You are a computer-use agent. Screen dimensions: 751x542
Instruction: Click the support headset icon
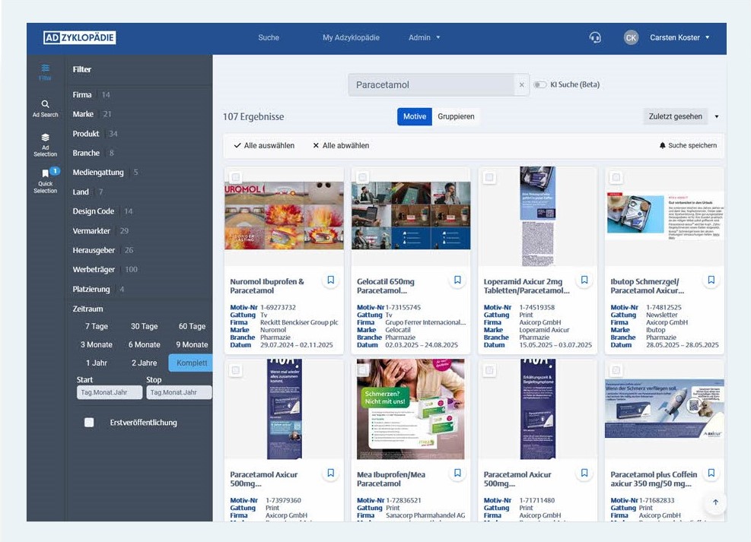[x=595, y=38]
